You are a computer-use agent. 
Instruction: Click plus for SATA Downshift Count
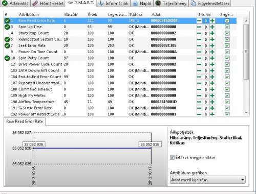click(212, 70)
